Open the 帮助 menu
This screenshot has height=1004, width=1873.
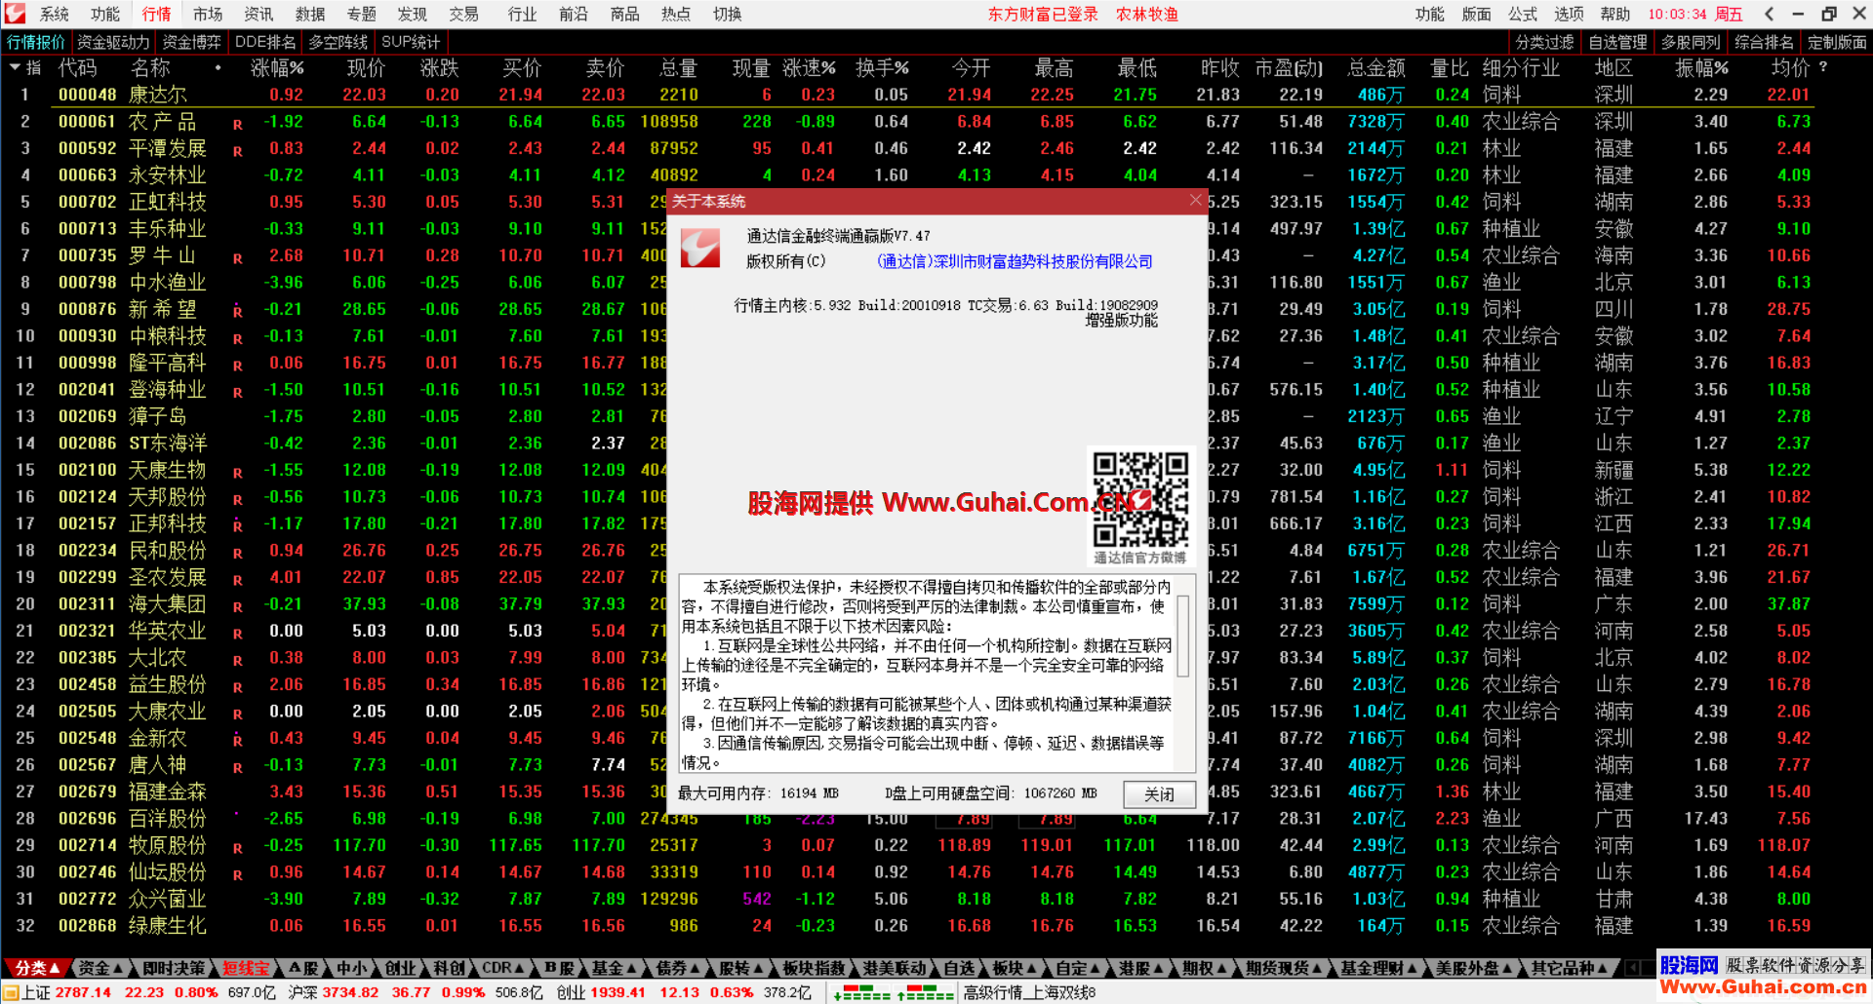[x=1614, y=14]
